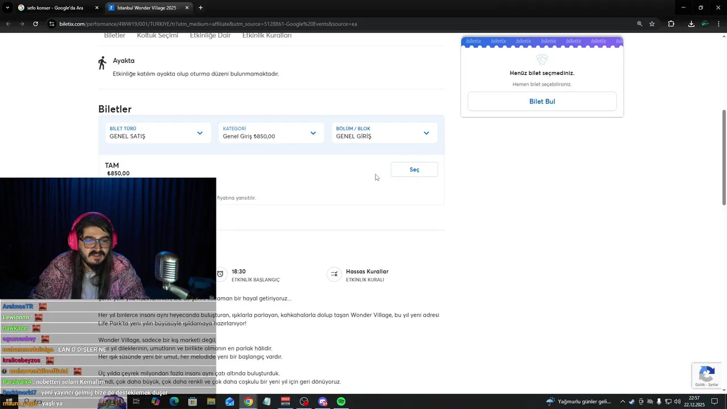Screen dimensions: 727x409
Task: Switch to the 'sefo konser' Google tab
Action: [58, 8]
